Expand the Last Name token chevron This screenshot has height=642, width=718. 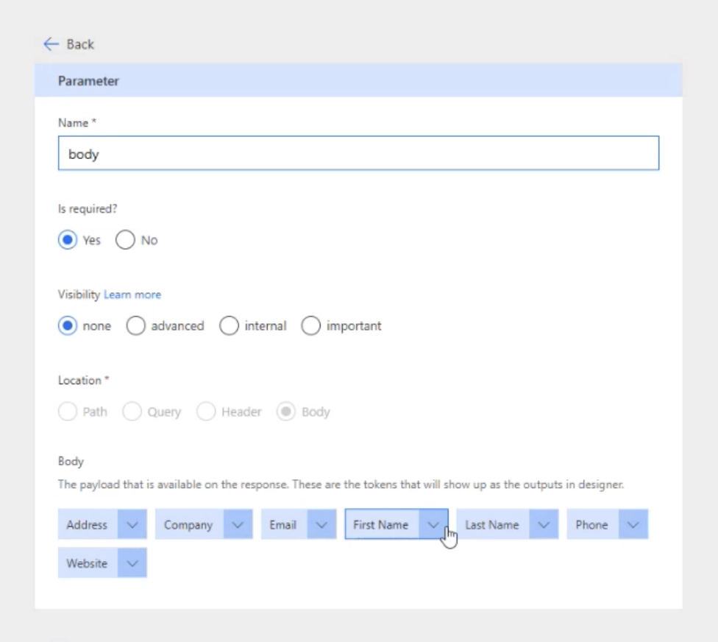pos(544,525)
